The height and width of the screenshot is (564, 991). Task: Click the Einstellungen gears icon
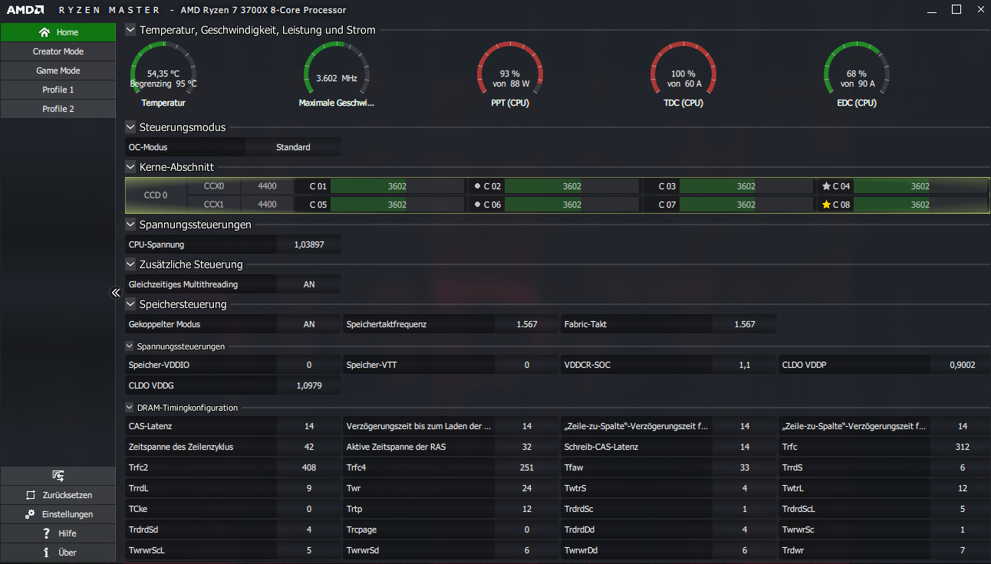point(30,514)
